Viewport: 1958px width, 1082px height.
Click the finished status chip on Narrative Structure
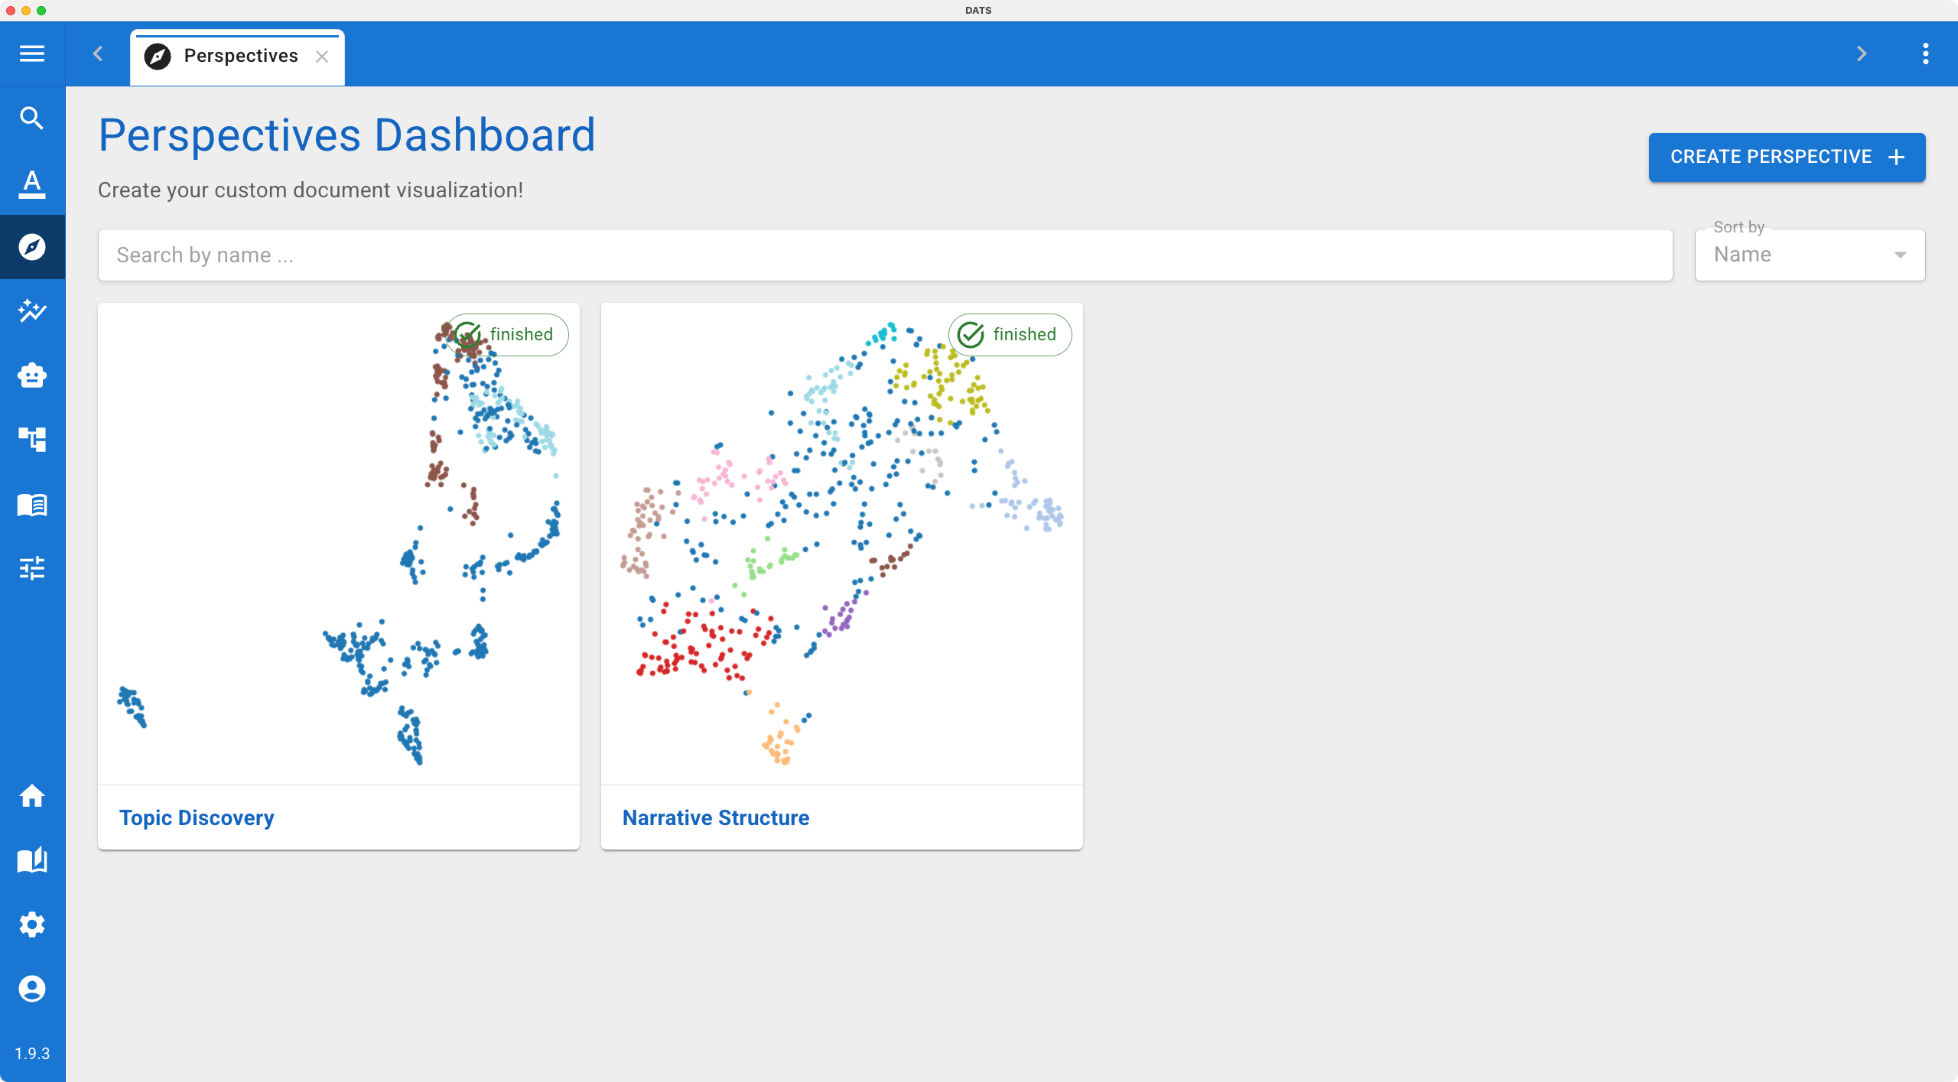tap(1010, 335)
